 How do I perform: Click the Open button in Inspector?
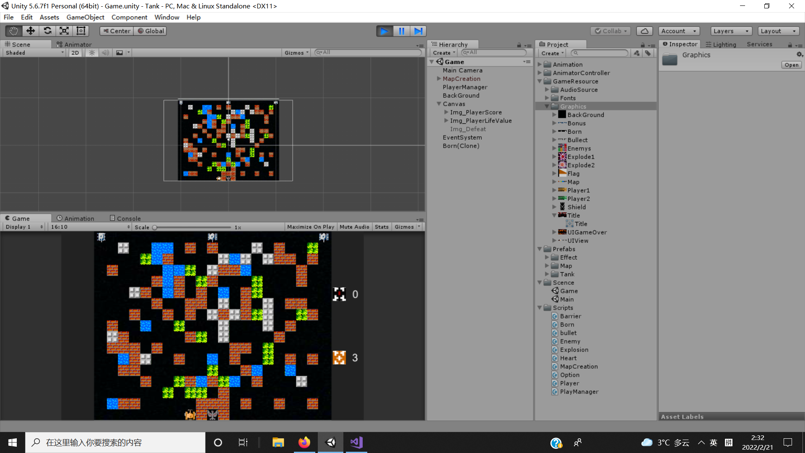pos(791,65)
